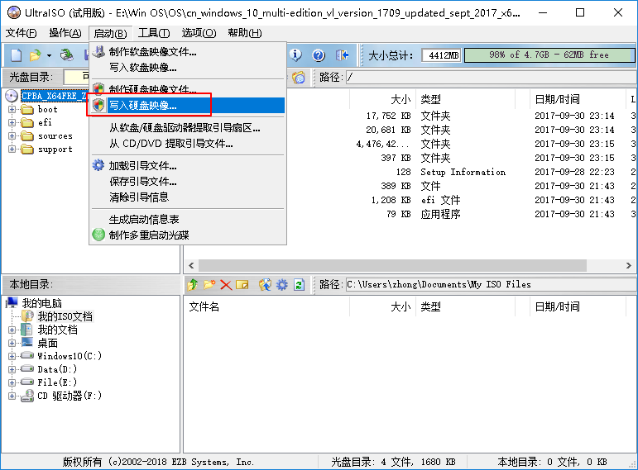
Task: Click the CD 驱动器(F:) drive icon
Action: point(27,396)
